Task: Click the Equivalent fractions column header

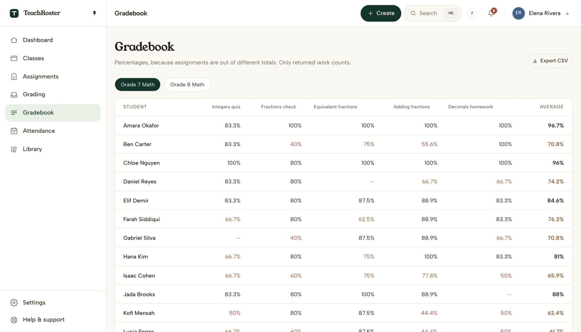Action: 335,107
